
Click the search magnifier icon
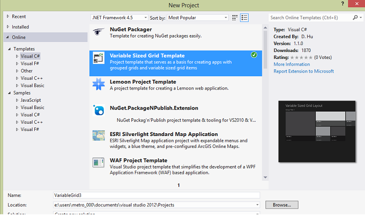pos(355,18)
